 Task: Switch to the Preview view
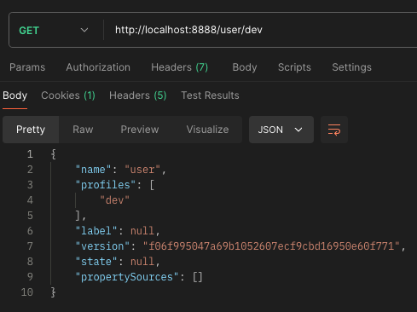pyautogui.click(x=140, y=130)
